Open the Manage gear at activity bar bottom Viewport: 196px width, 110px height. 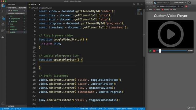(3, 104)
